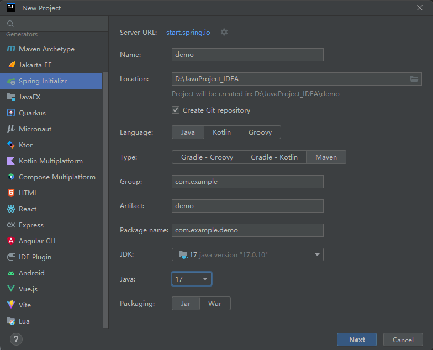
Task: Click the Artifact input field
Action: 247,206
